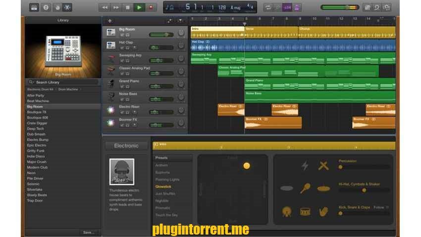Click the track header automation icon

click(x=170, y=21)
